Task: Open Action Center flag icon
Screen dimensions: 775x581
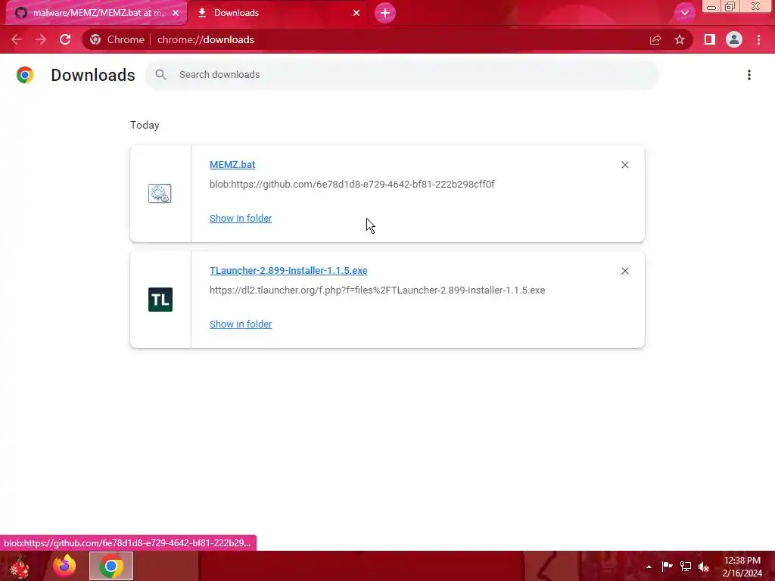Action: tap(667, 567)
